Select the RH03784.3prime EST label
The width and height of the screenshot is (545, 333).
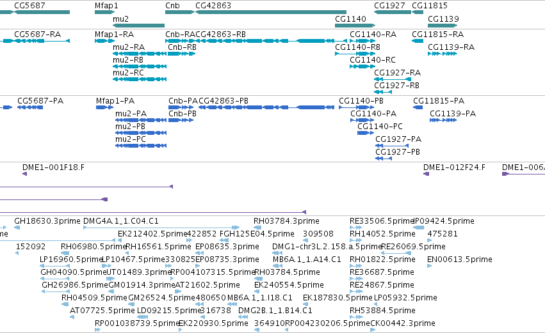[286, 221]
